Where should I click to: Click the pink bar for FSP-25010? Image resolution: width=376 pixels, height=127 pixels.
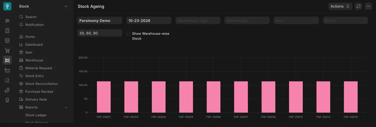coord(296,97)
